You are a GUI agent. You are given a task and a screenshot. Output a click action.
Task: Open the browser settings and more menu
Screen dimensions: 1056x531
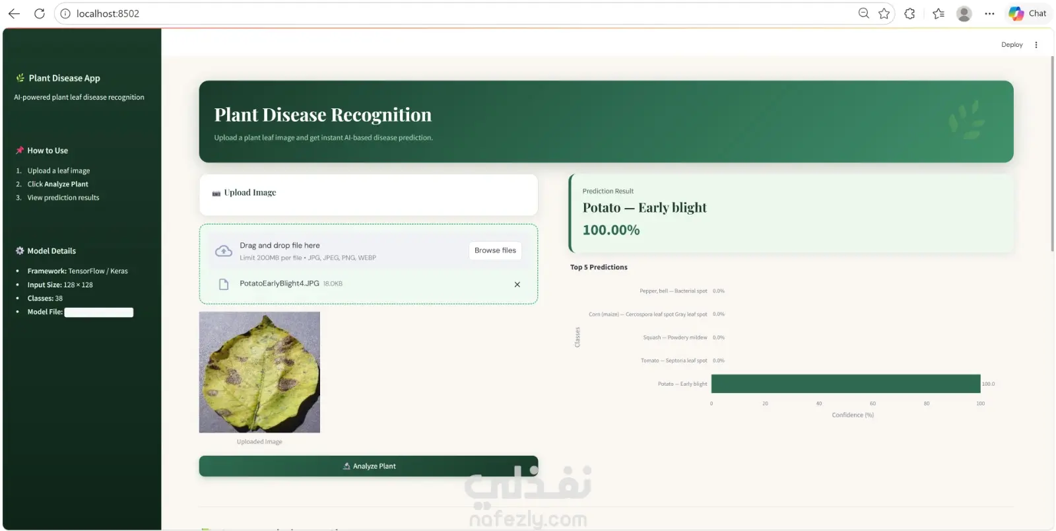pos(989,13)
